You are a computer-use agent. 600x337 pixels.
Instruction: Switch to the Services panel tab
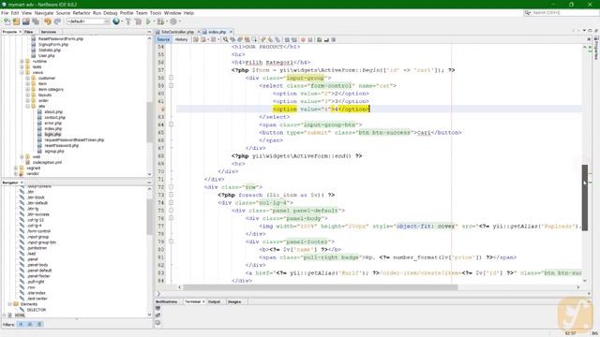[49, 32]
